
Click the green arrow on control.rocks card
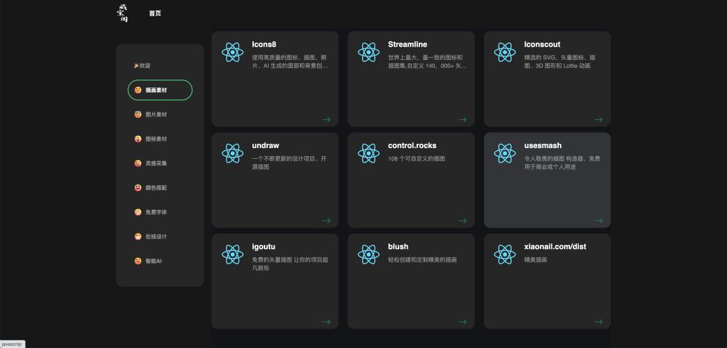click(462, 221)
